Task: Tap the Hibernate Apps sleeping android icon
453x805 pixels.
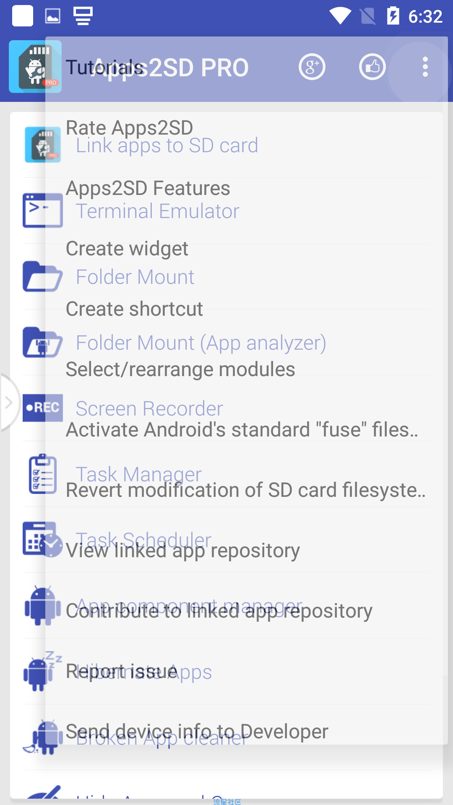Action: [42, 671]
